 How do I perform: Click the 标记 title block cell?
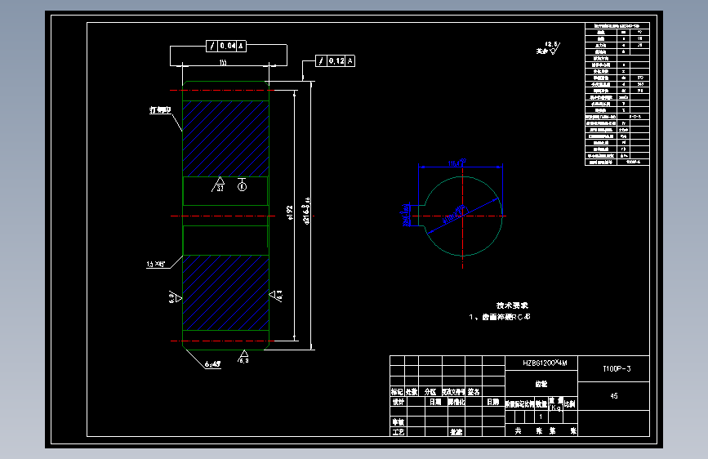tap(398, 392)
